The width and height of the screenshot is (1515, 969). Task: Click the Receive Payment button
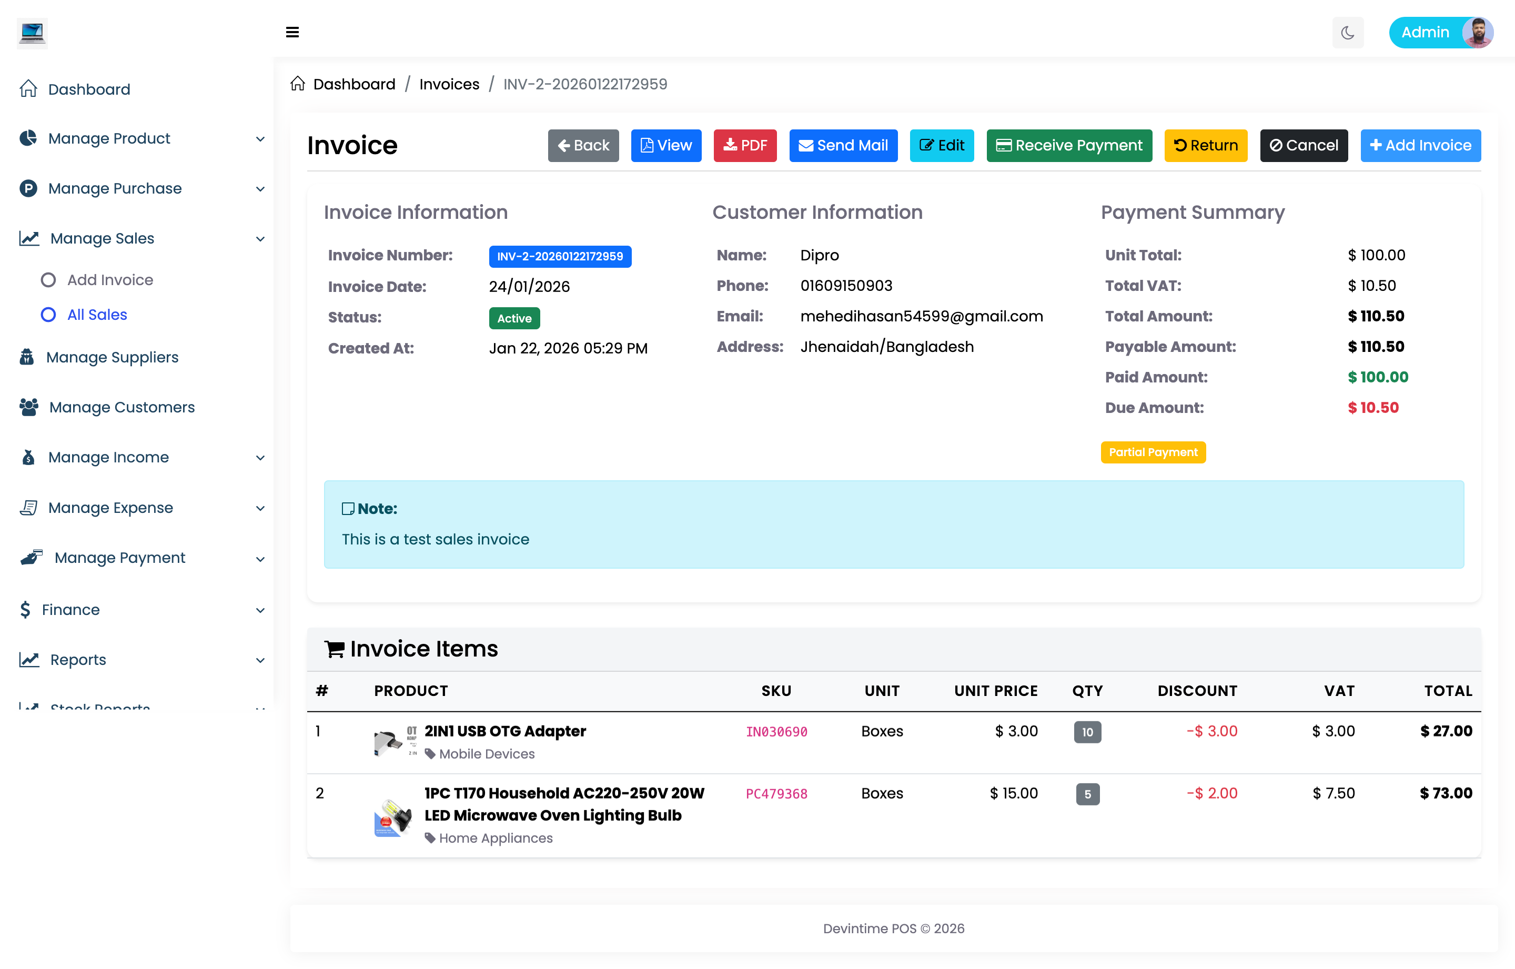pyautogui.click(x=1068, y=145)
